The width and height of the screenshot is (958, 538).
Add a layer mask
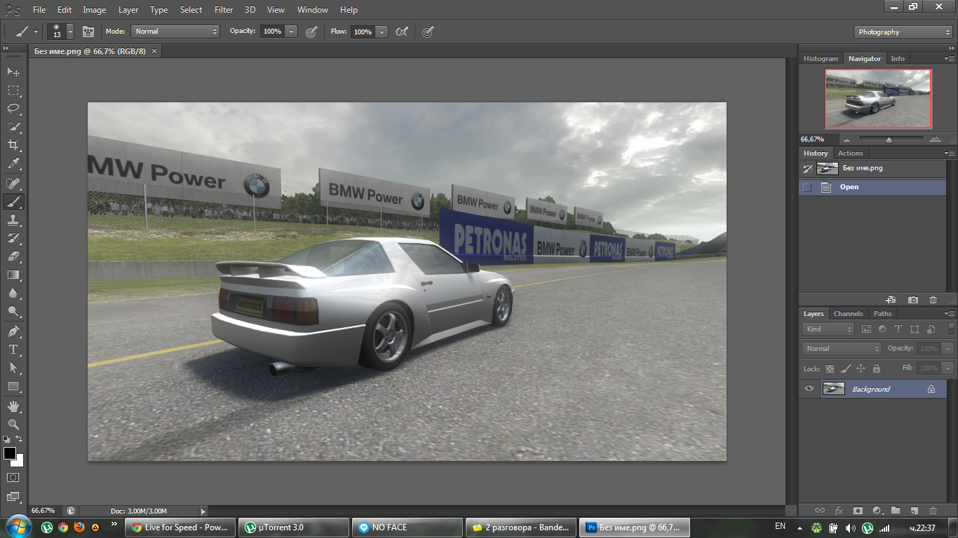point(858,511)
